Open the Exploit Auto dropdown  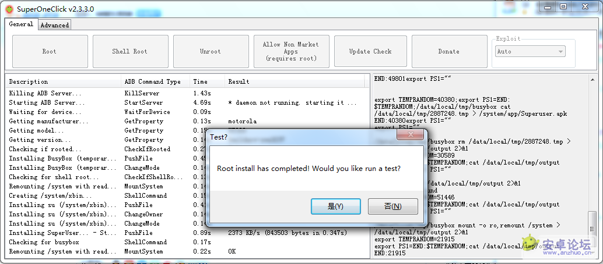coord(530,51)
